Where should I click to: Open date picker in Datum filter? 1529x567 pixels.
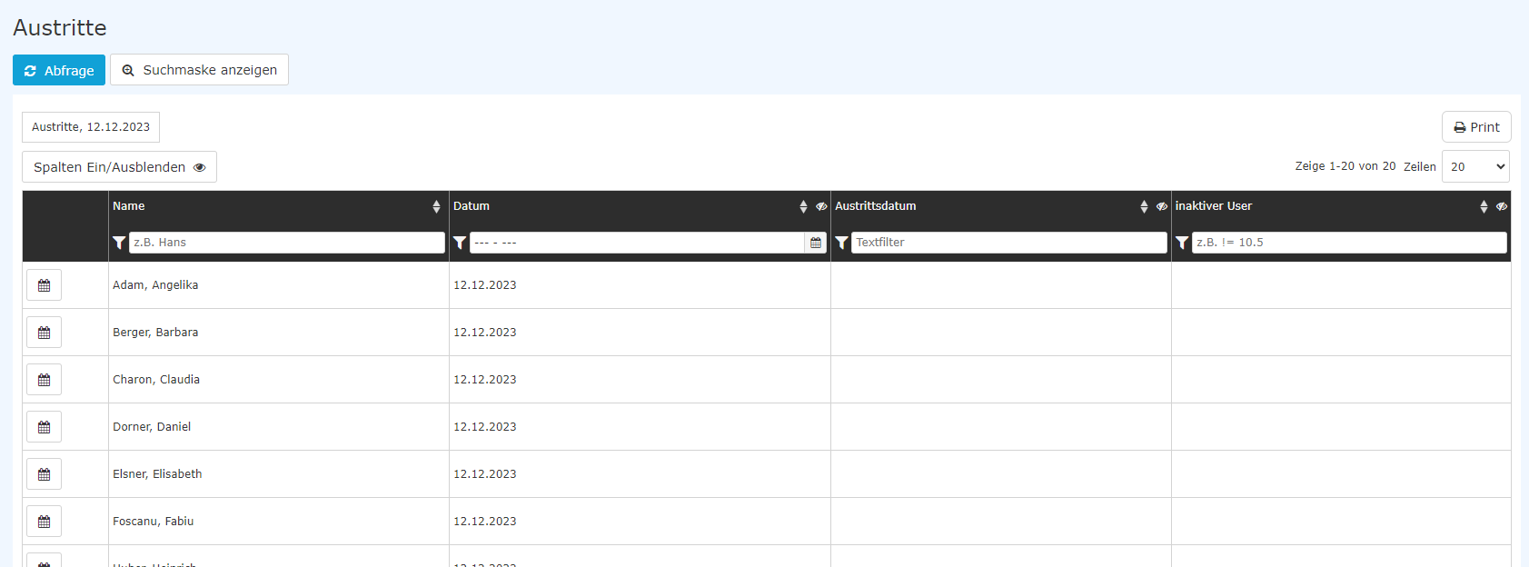816,243
